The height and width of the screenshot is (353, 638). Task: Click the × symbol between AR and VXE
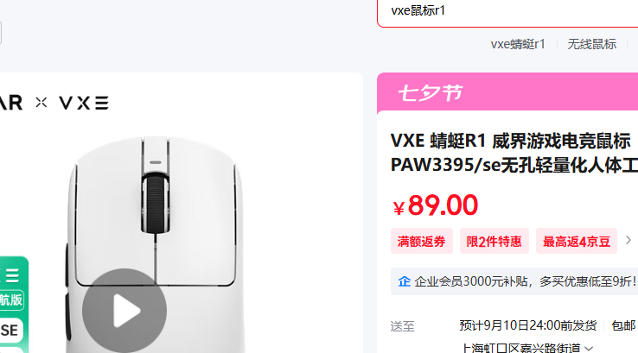click(x=41, y=103)
